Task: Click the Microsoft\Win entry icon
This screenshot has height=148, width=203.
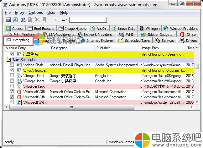Action: click(x=19, y=102)
